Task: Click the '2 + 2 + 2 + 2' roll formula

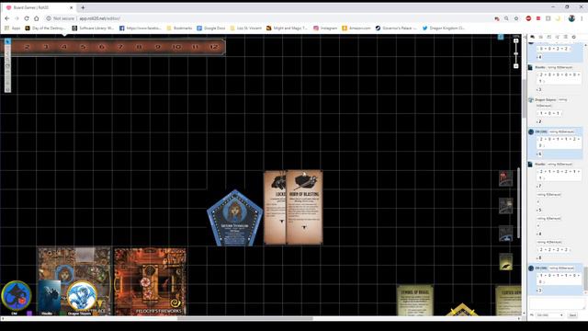Action: [x=554, y=249]
